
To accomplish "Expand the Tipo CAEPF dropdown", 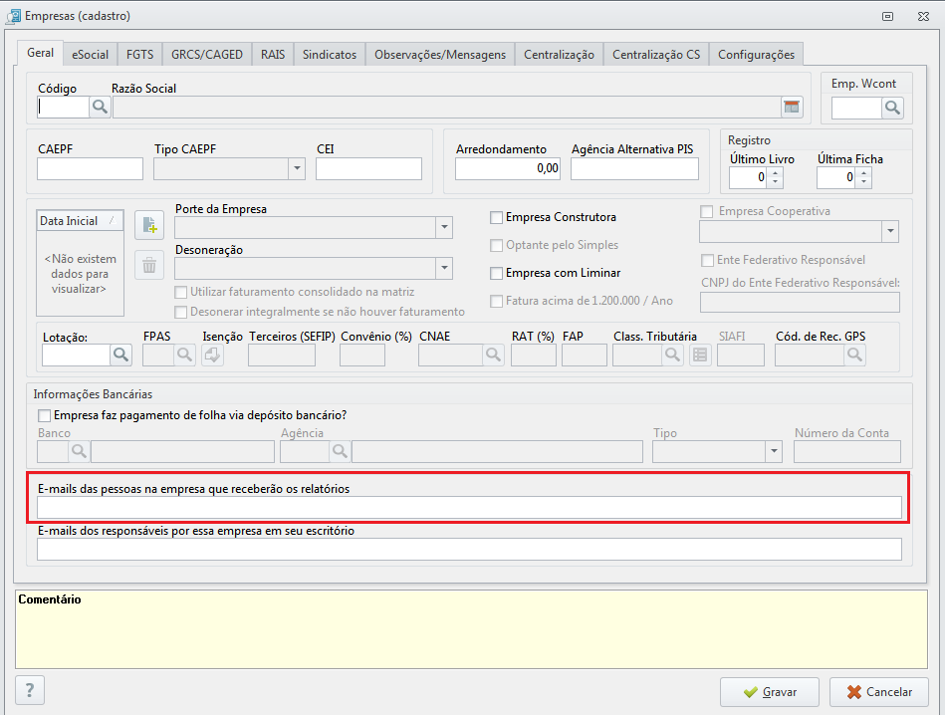I will coord(297,168).
